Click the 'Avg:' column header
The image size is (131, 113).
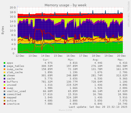[x=96, y=60]
